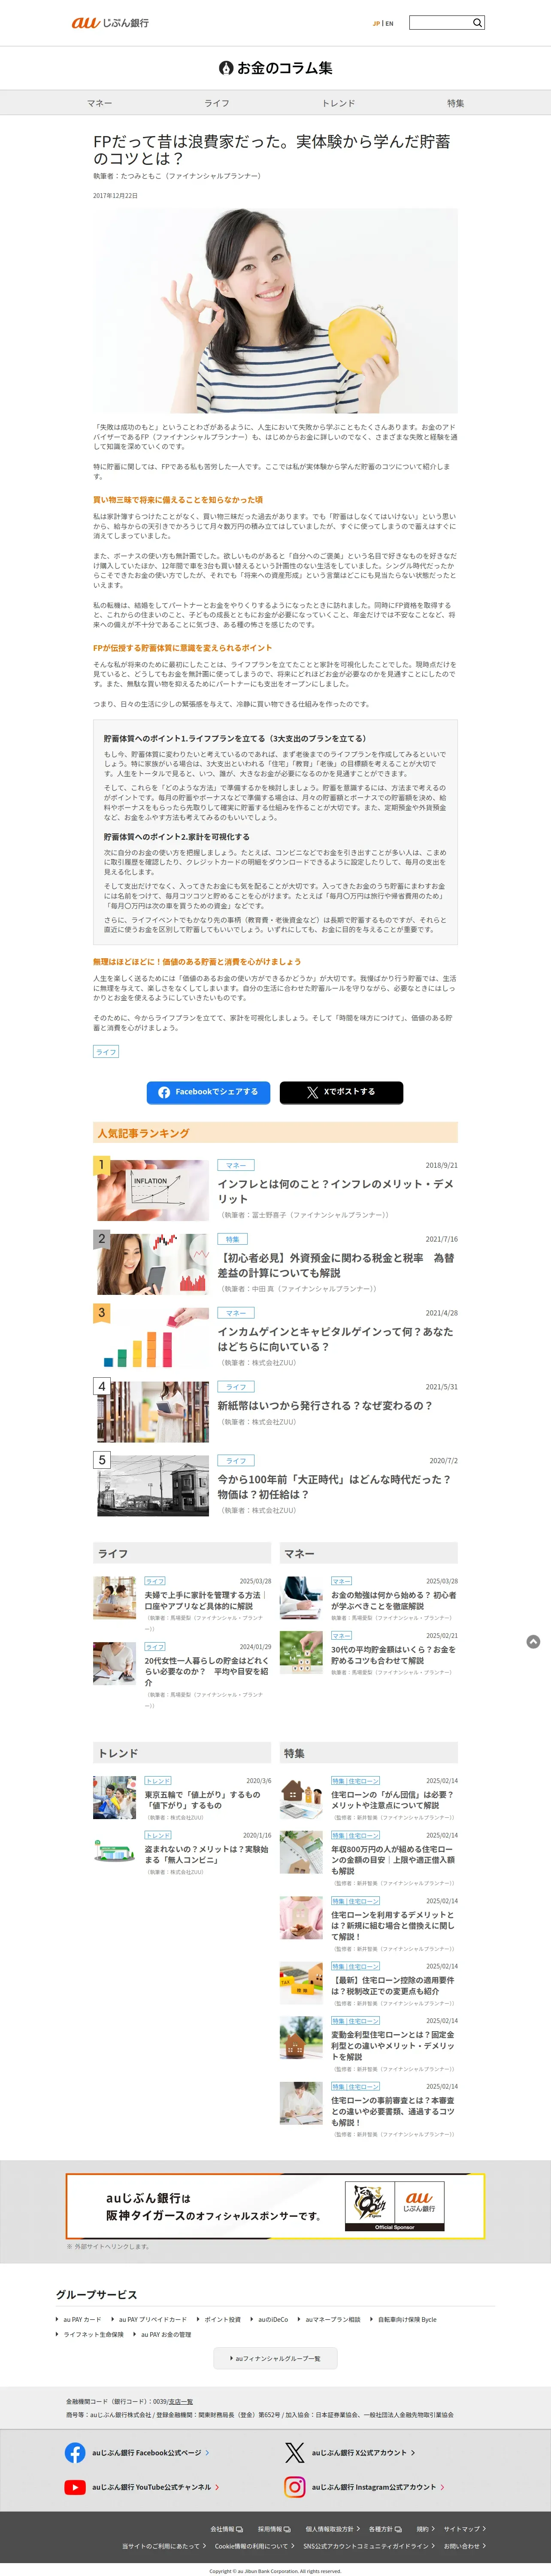Share the article on Facebook
The image size is (551, 2576).
209,1092
